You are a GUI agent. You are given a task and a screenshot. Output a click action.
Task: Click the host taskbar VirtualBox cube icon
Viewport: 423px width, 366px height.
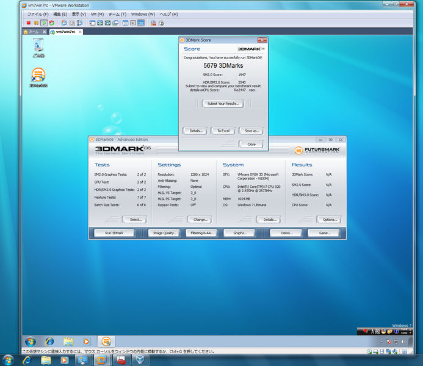(140, 360)
